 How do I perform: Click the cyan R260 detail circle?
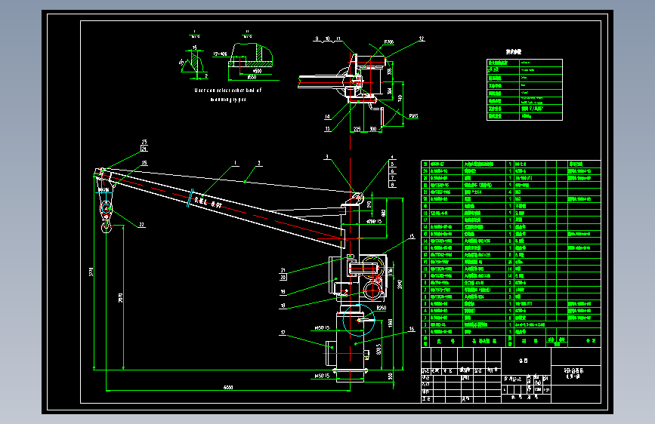[x=359, y=320]
